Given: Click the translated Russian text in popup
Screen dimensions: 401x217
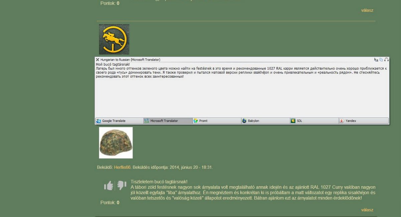Looking at the screenshot, I should coord(241,70).
